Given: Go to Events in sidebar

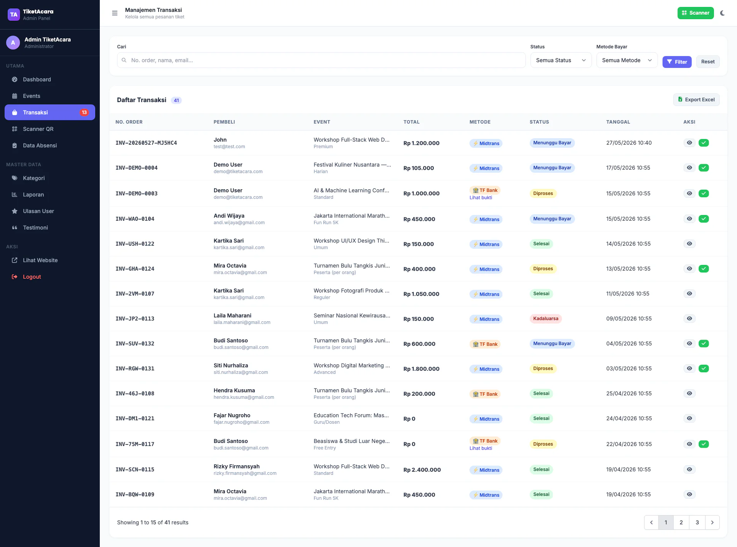Looking at the screenshot, I should (x=50, y=96).
